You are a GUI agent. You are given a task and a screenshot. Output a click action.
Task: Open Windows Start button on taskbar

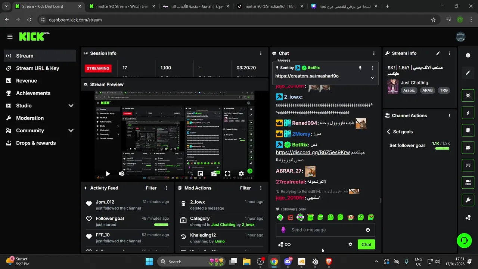pyautogui.click(x=149, y=262)
